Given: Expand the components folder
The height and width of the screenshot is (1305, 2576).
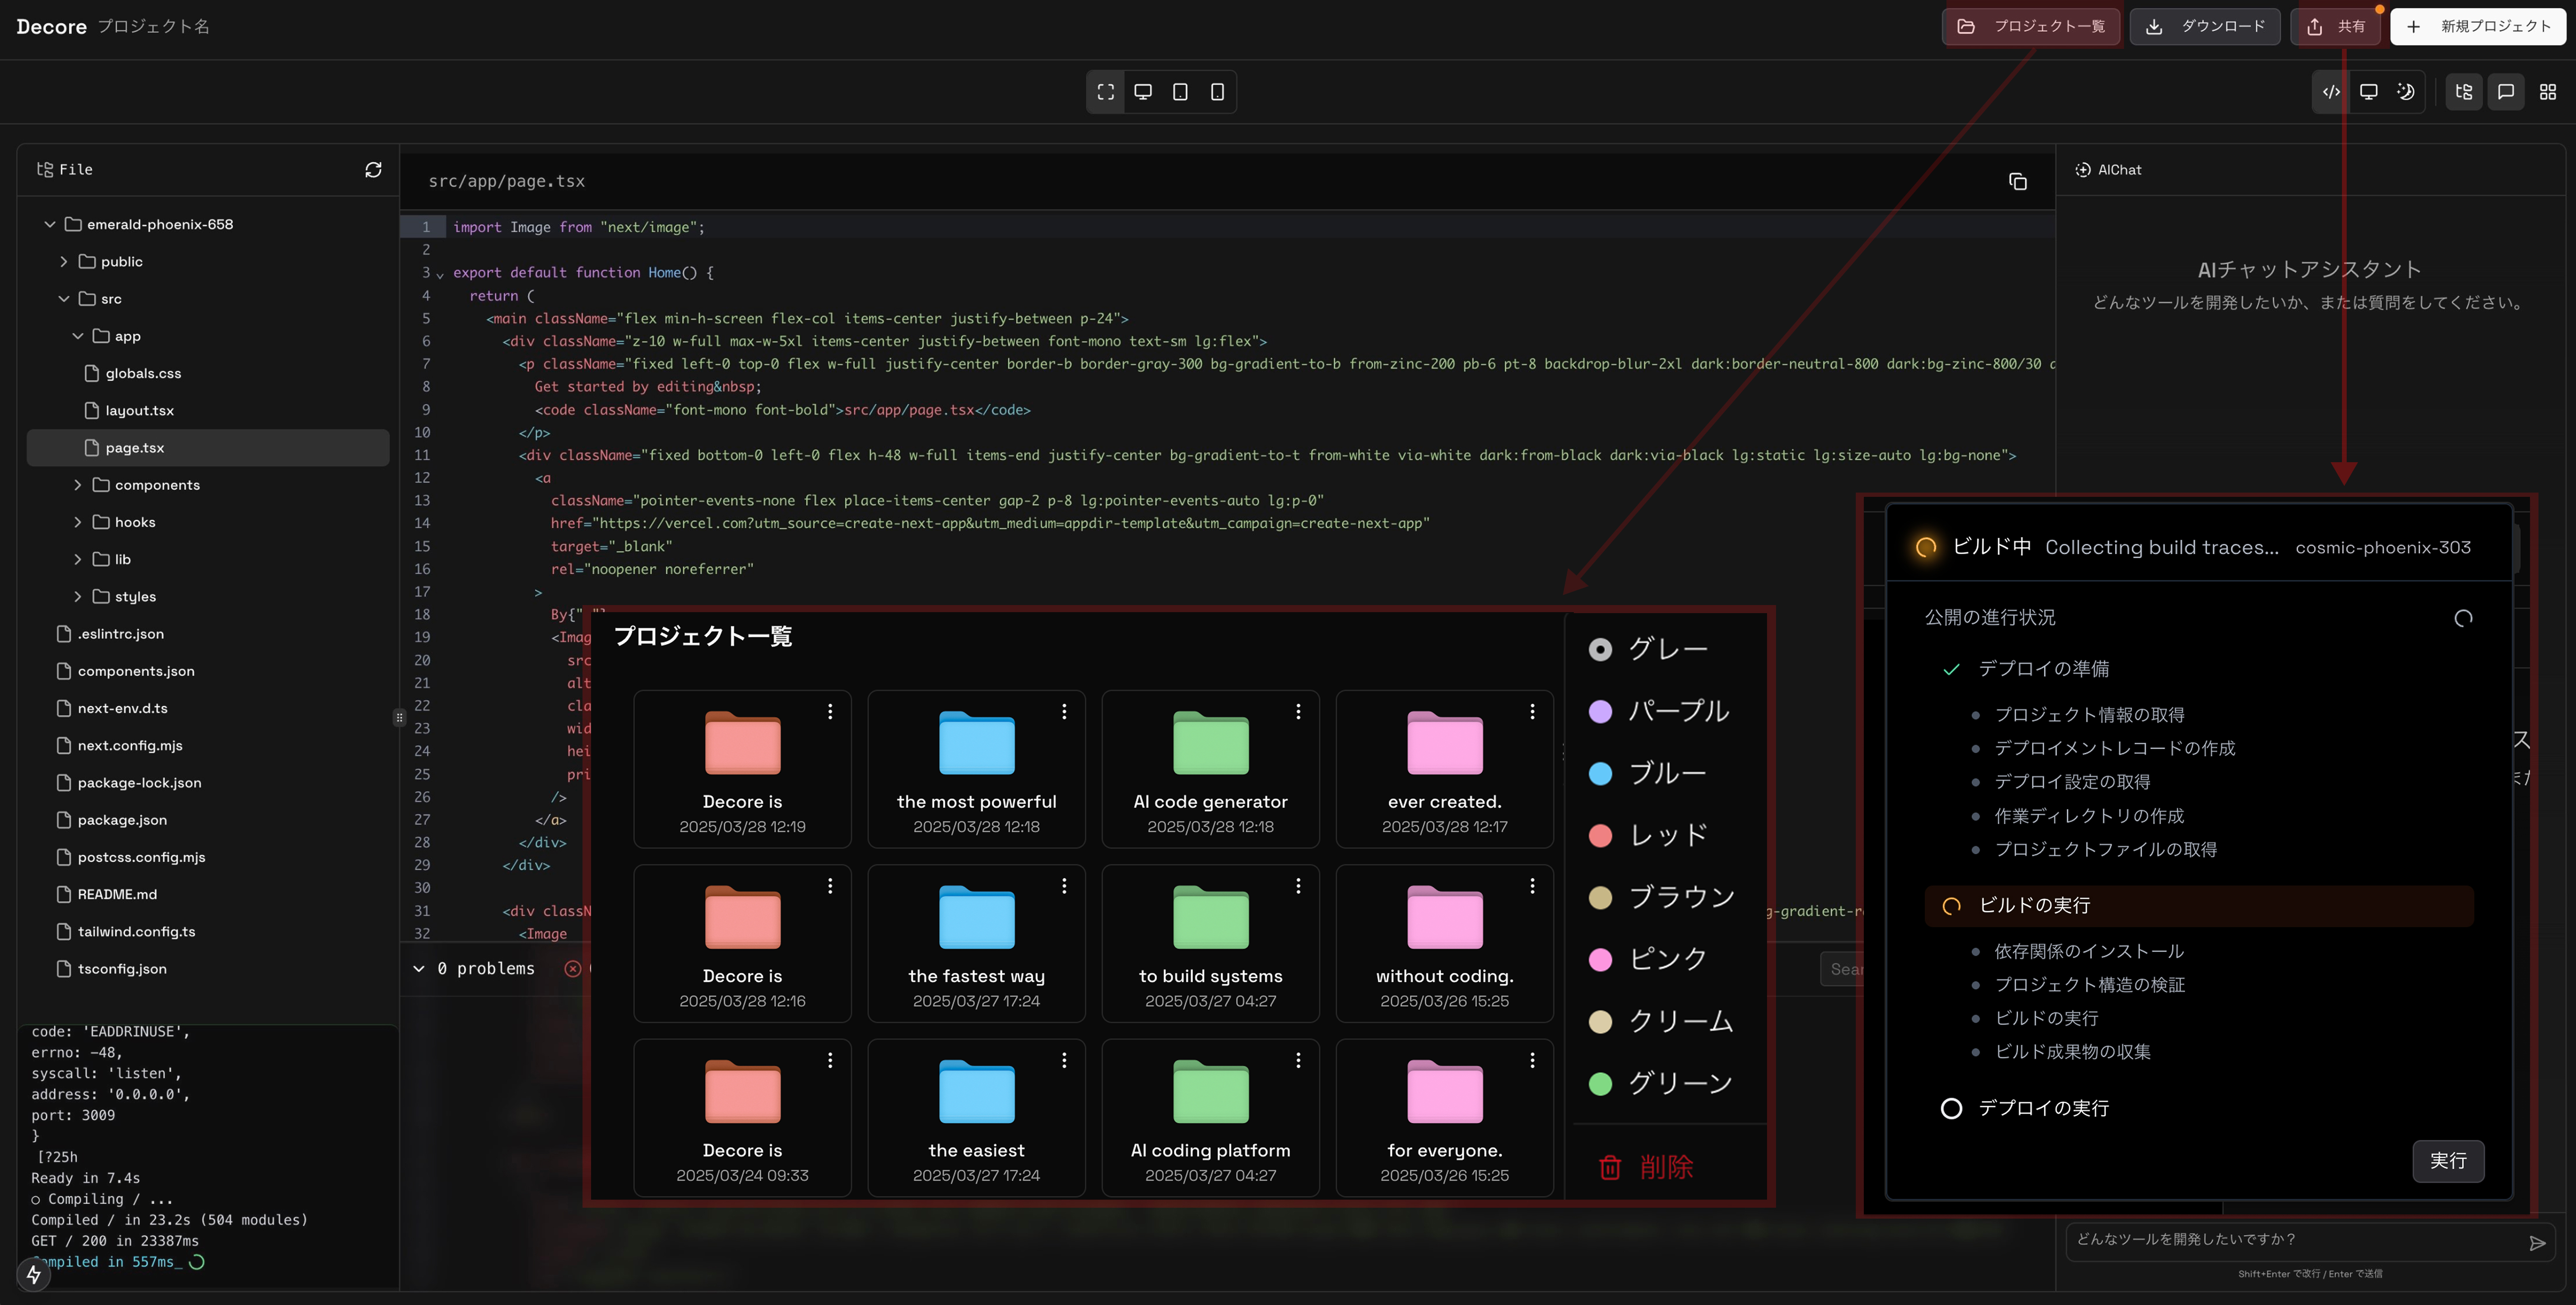Looking at the screenshot, I should (x=78, y=485).
